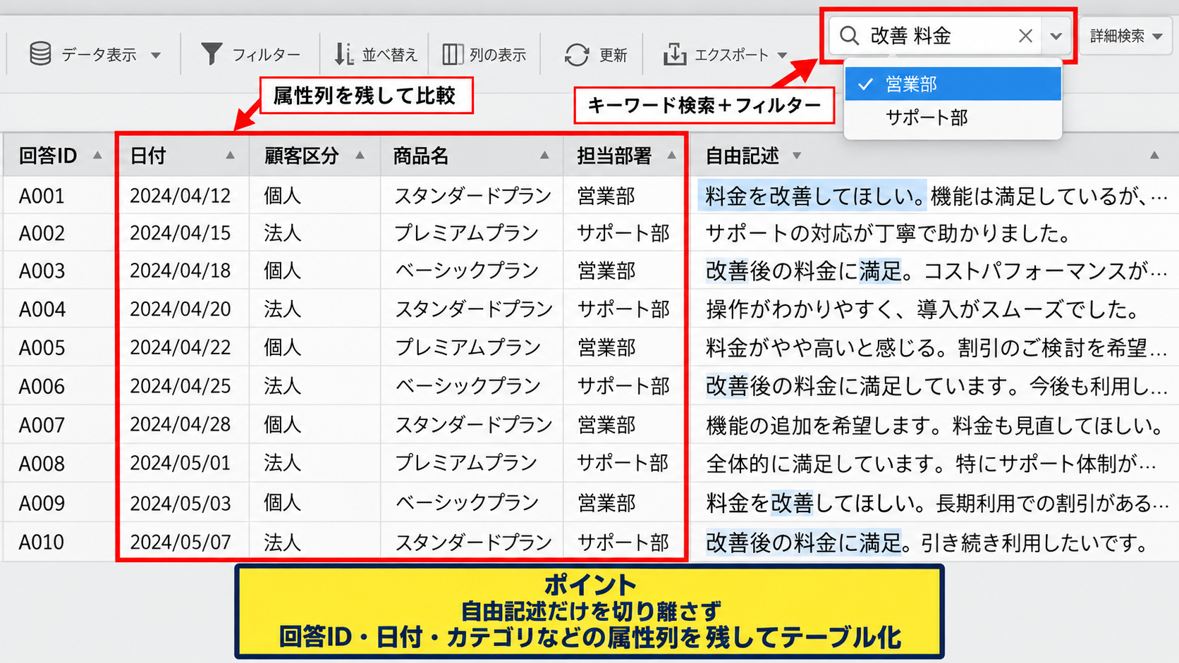Click ベーシックプラン in row A003
Image resolution: width=1179 pixels, height=663 pixels.
(466, 271)
